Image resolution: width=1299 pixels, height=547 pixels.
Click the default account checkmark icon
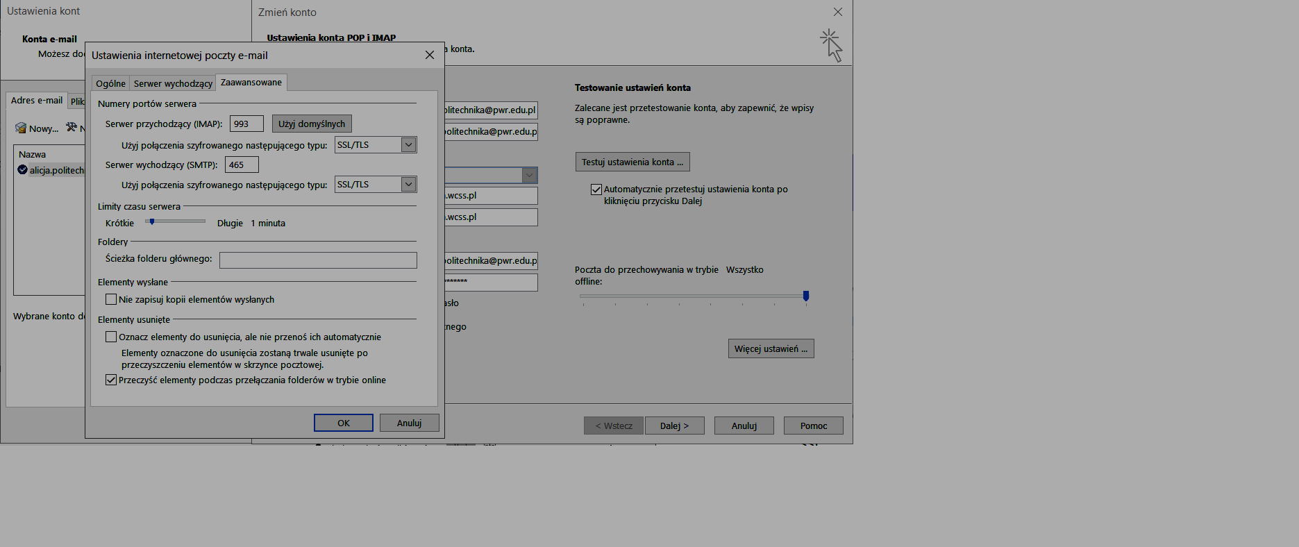click(22, 170)
